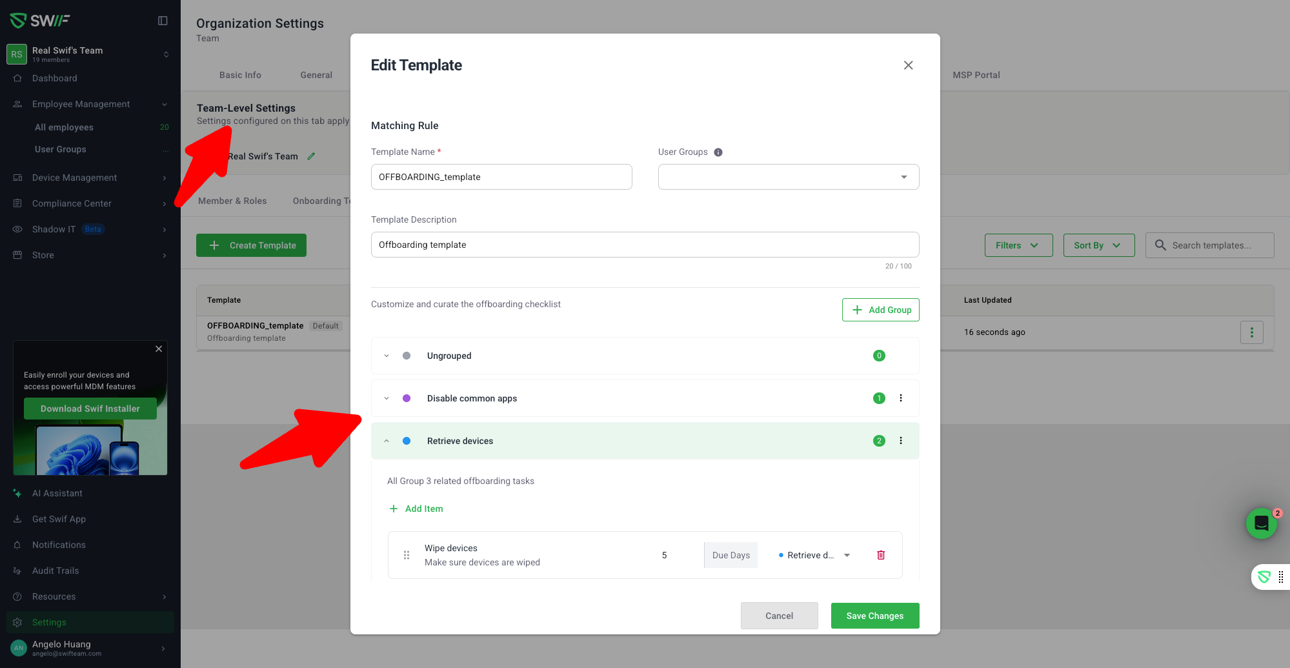The height and width of the screenshot is (668, 1290).
Task: Click the User Groups info icon
Action: (718, 152)
